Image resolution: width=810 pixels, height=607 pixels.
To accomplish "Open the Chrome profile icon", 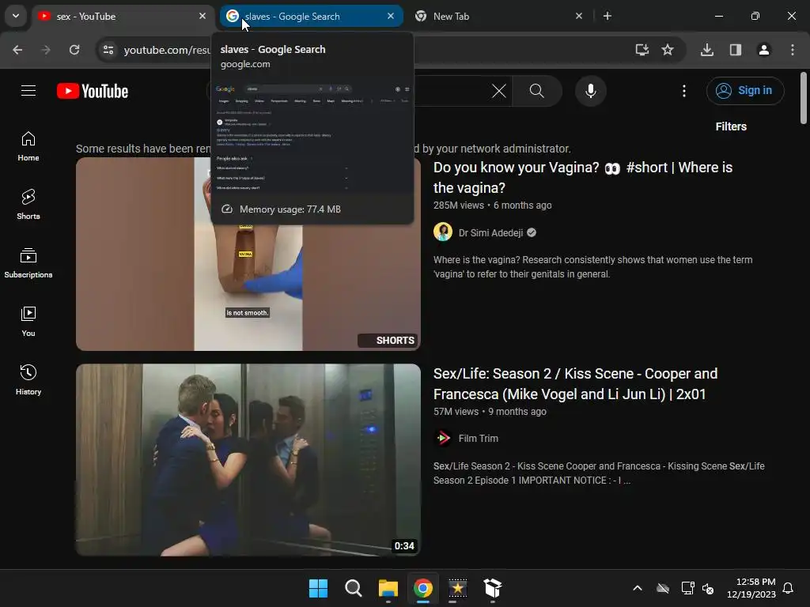I will coord(763,50).
